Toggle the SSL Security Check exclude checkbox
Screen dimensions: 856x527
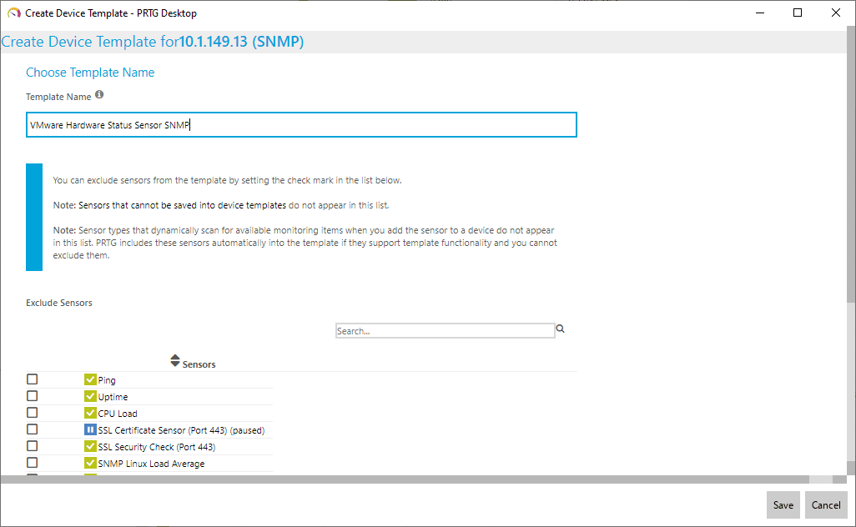click(x=33, y=446)
